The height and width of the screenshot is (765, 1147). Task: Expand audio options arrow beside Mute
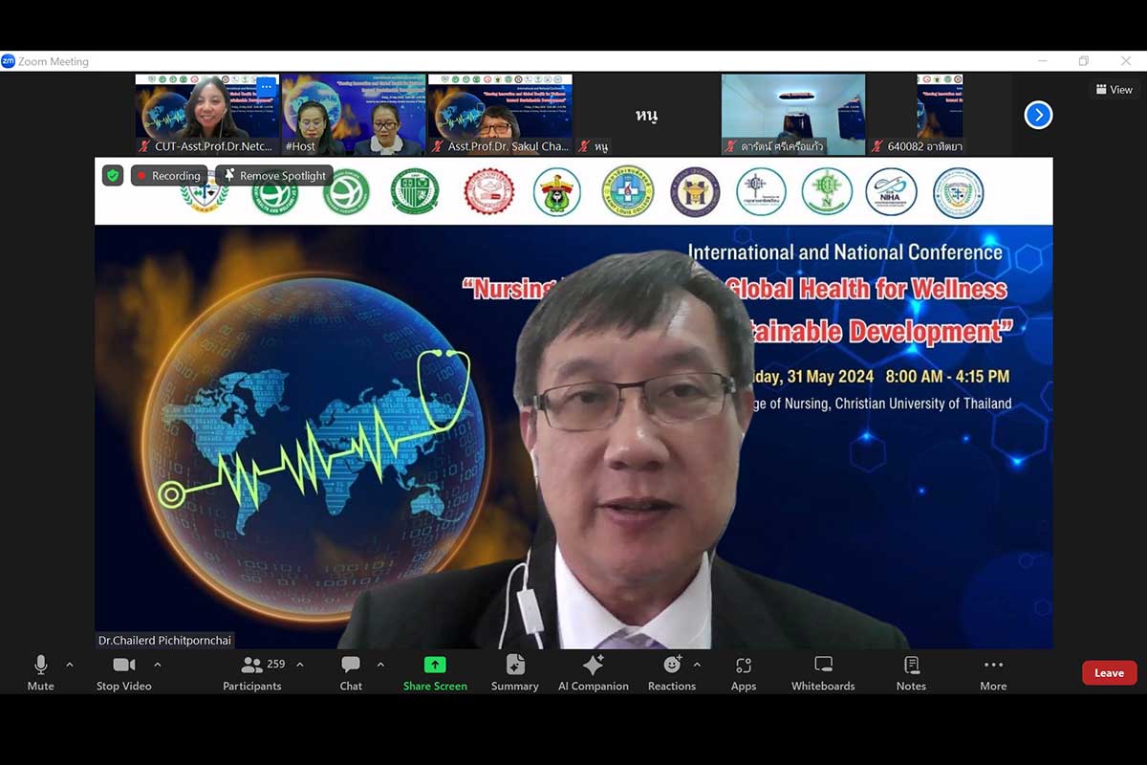click(70, 665)
